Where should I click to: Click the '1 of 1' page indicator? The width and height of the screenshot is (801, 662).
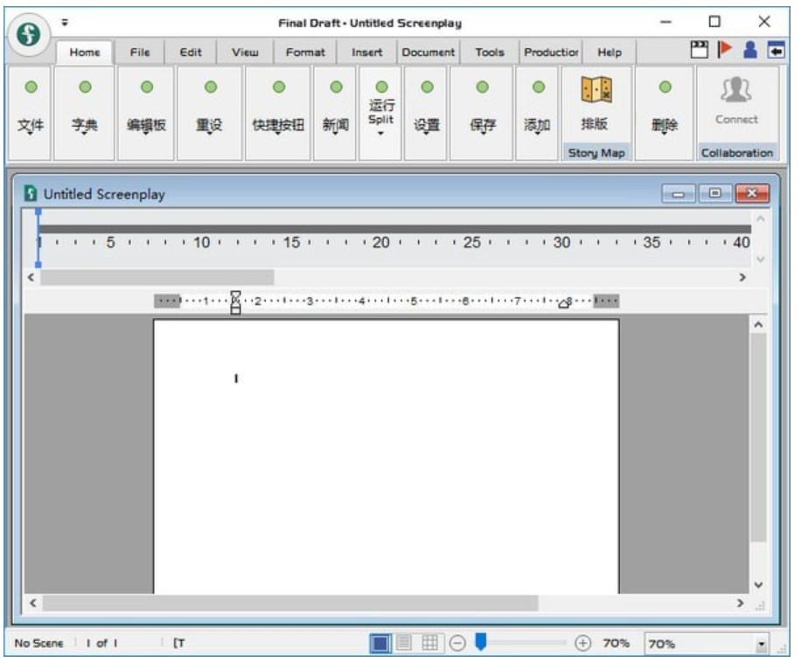pyautogui.click(x=101, y=643)
